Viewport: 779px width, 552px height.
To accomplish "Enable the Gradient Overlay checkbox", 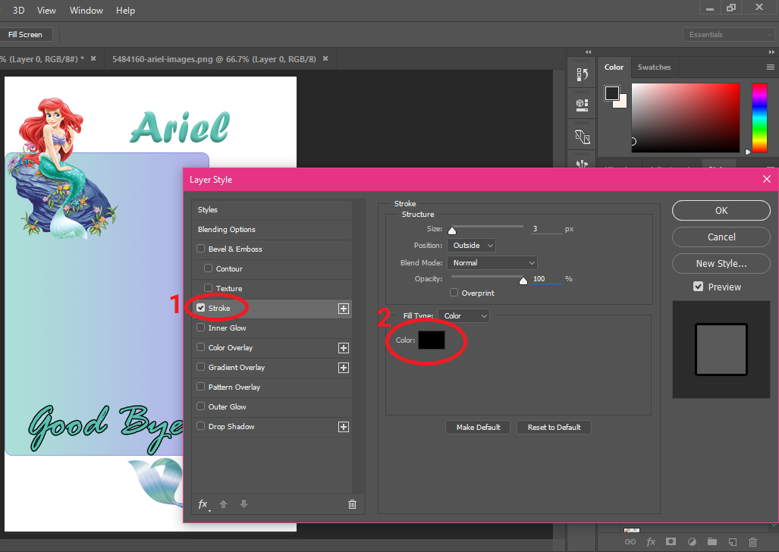I will (x=201, y=367).
